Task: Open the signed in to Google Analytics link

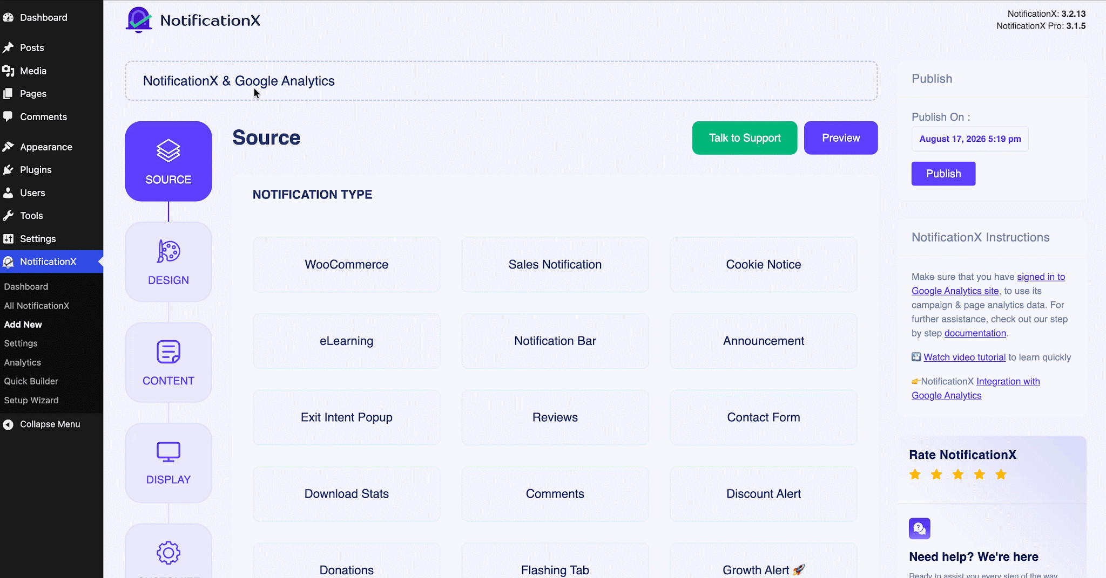Action: tap(988, 284)
